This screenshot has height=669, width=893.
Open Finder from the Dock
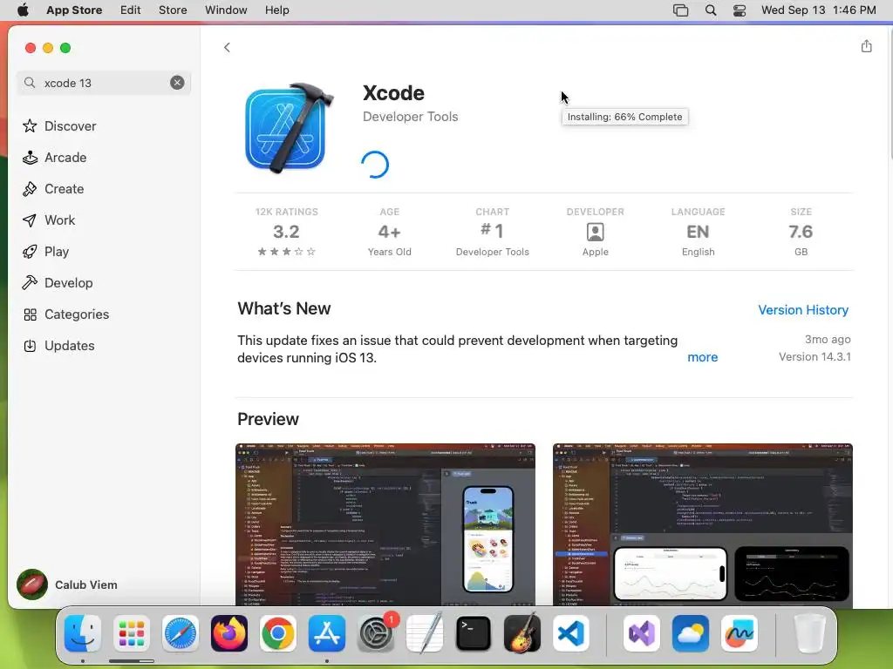pyautogui.click(x=83, y=633)
